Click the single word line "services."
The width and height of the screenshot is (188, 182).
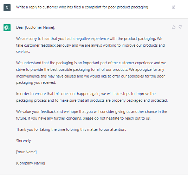(23, 52)
